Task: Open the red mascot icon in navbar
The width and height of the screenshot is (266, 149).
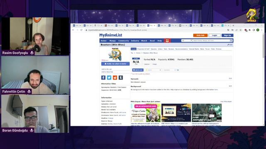Action: click(x=167, y=41)
